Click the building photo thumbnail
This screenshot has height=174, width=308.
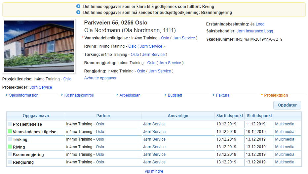[x=39, y=46]
